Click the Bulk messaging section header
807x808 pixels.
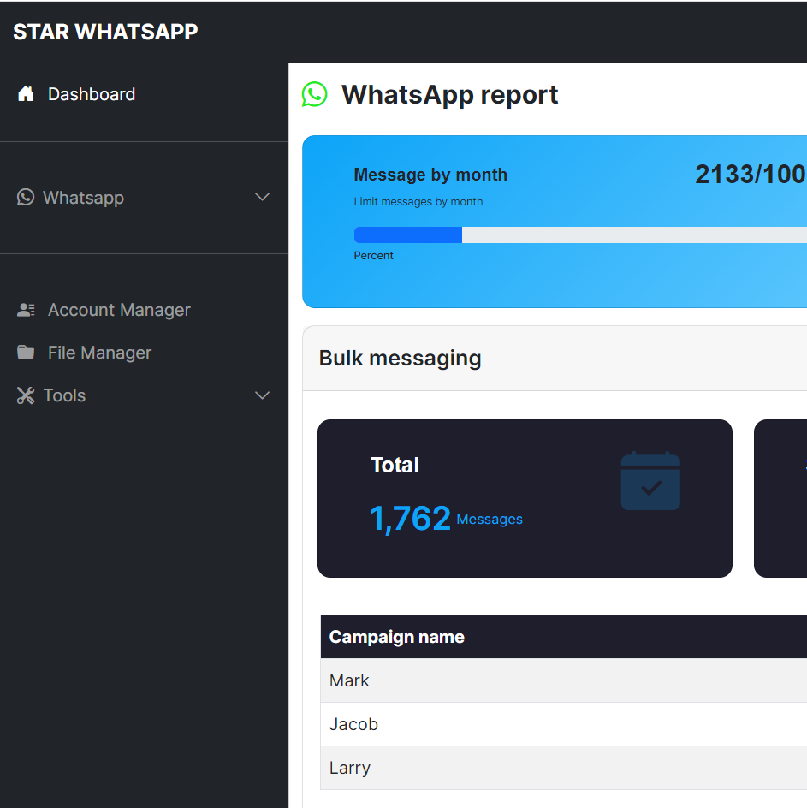pos(401,358)
